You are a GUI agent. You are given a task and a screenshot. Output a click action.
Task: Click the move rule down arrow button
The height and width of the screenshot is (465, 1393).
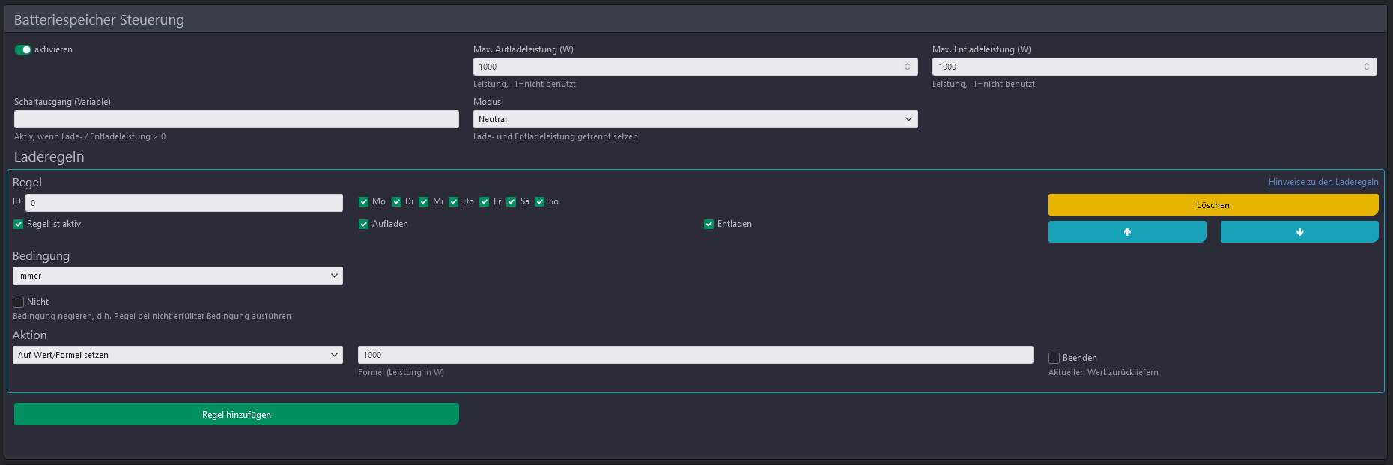click(1299, 232)
